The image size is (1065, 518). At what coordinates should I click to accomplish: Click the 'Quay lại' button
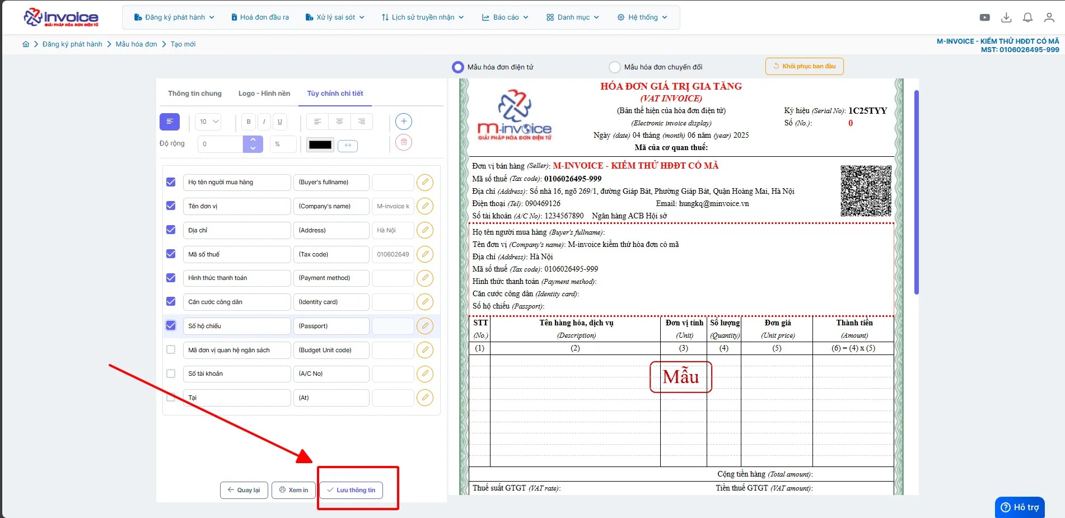[x=244, y=490]
